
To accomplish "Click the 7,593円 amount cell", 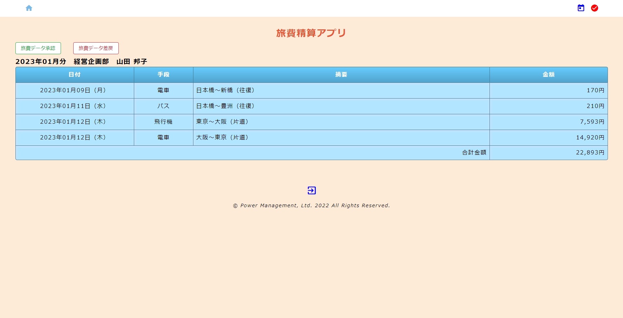I will point(549,122).
